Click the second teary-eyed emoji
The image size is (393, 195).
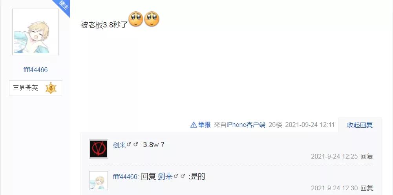pyautogui.click(x=152, y=19)
